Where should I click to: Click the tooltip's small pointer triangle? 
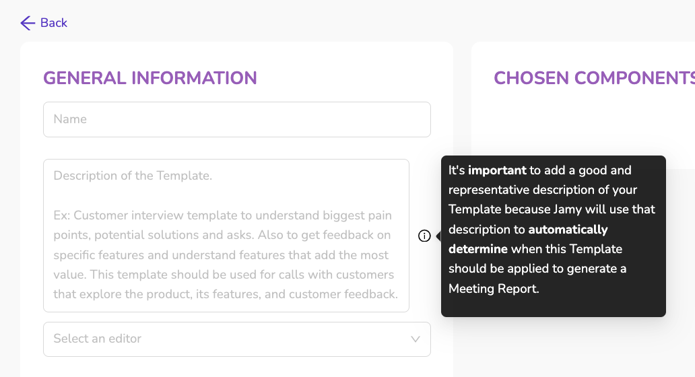point(438,236)
